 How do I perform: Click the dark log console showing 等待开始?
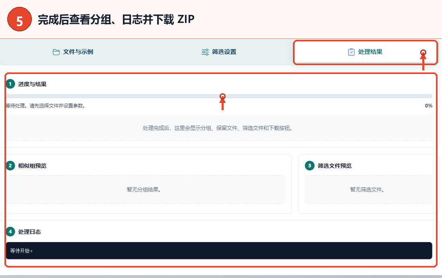[x=219, y=251]
